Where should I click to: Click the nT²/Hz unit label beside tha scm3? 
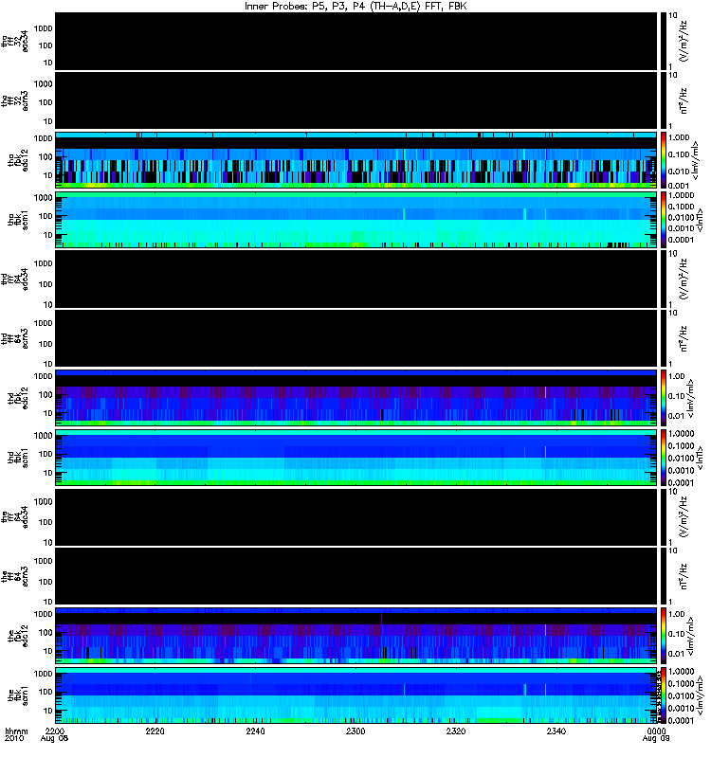pyautogui.click(x=684, y=100)
